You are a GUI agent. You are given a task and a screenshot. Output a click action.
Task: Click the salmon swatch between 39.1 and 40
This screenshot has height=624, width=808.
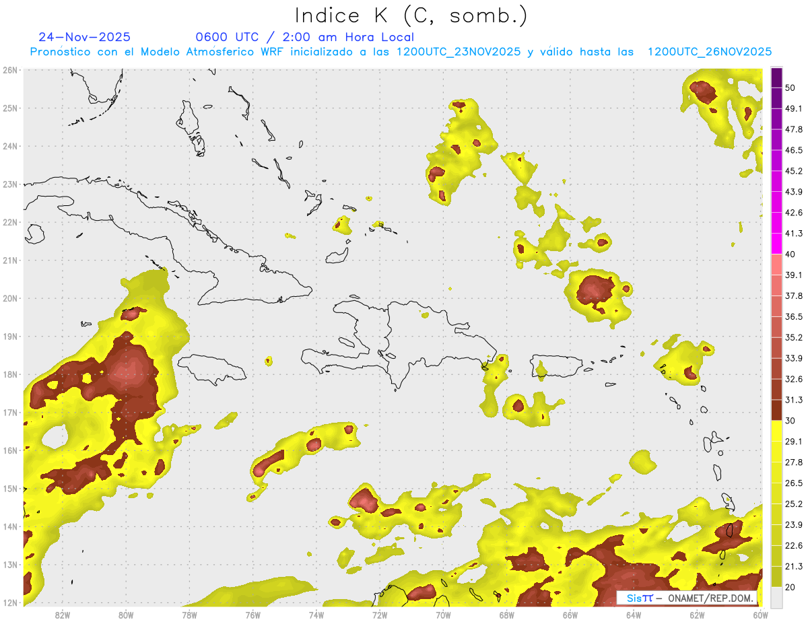point(776,265)
